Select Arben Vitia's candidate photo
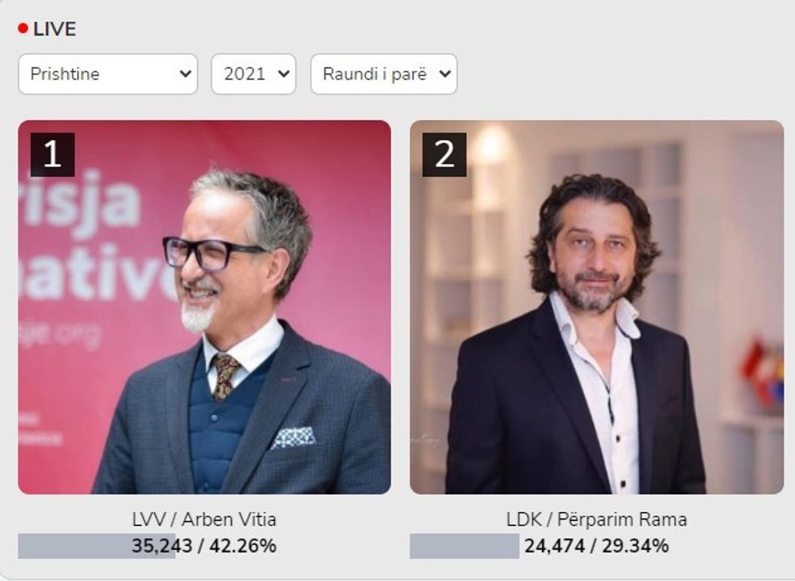 pyautogui.click(x=204, y=307)
